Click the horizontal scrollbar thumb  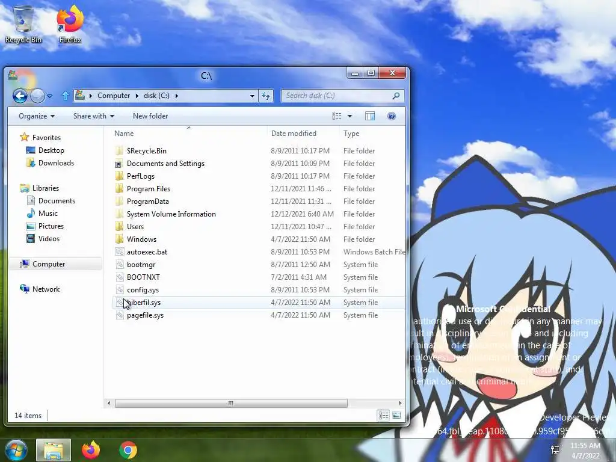click(231, 403)
